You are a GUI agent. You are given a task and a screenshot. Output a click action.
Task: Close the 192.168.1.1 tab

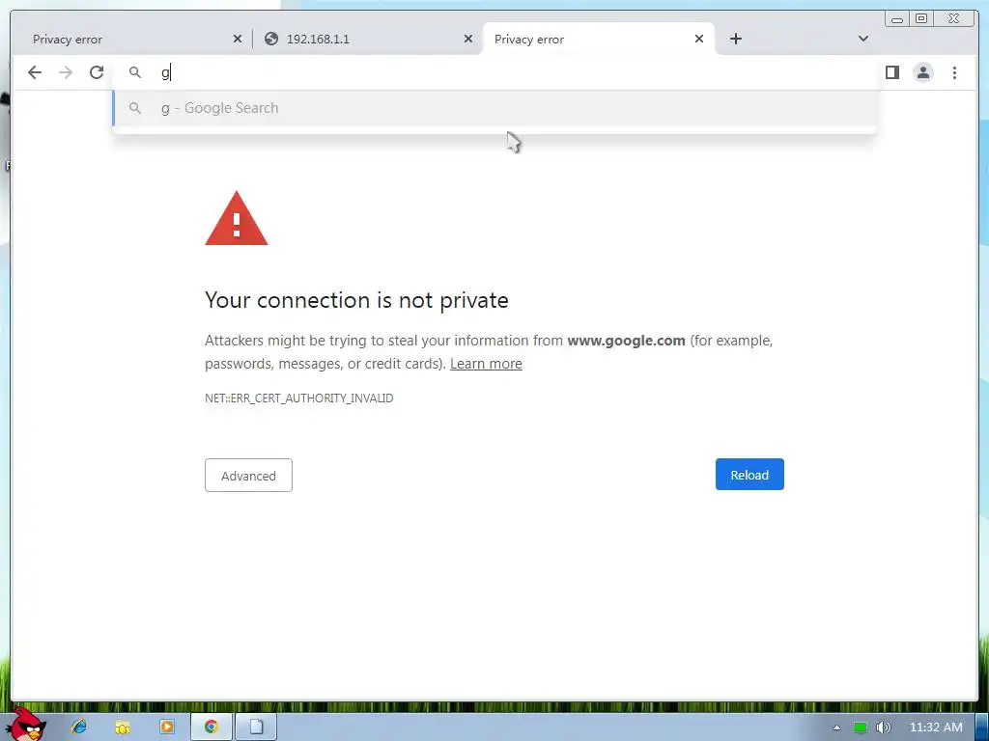tap(468, 39)
